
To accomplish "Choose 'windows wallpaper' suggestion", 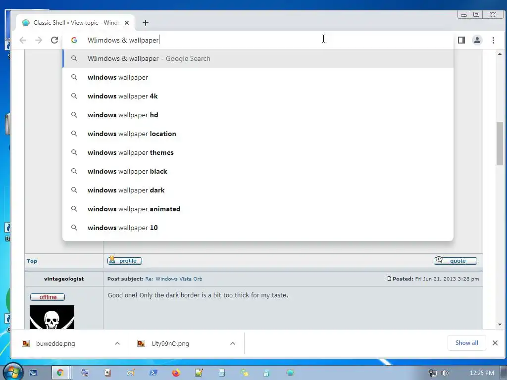I will point(258,77).
